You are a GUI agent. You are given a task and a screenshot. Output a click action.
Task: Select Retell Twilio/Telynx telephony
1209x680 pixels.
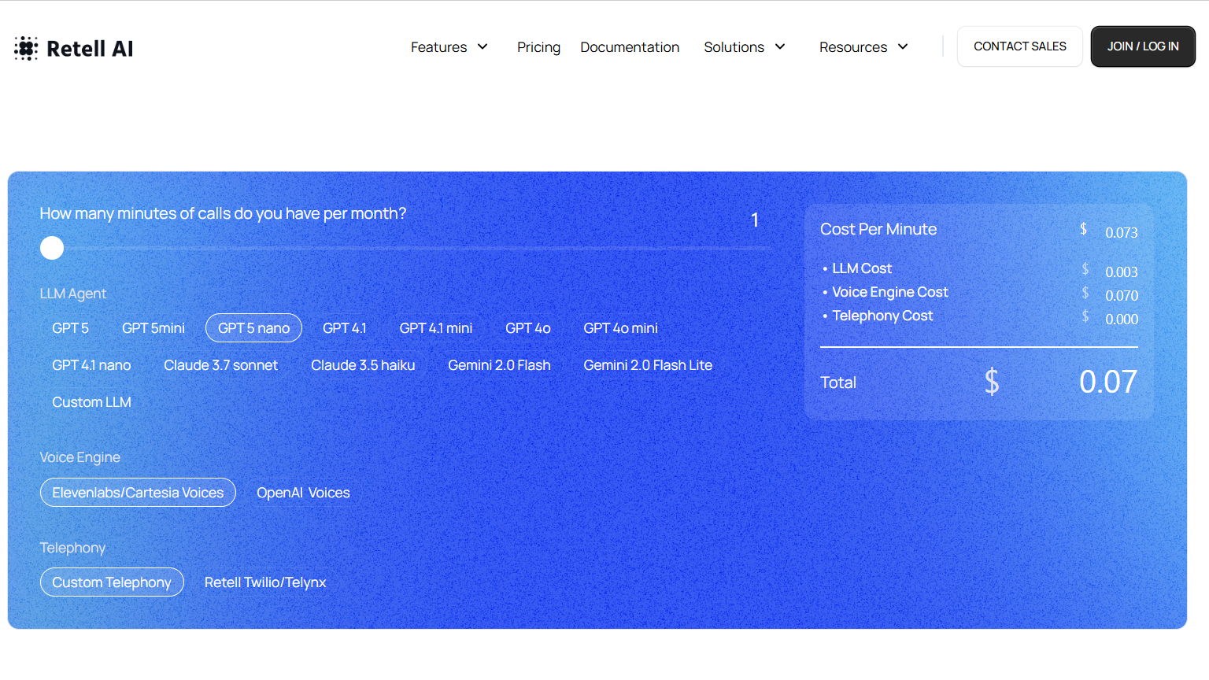click(x=265, y=582)
